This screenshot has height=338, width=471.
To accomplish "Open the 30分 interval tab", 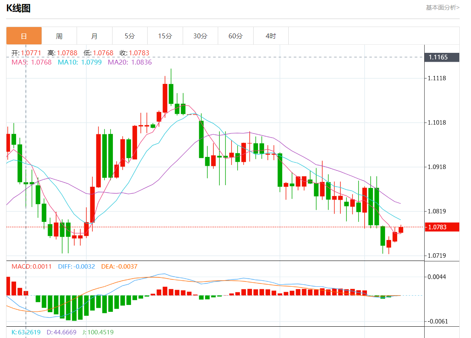I will (200, 36).
